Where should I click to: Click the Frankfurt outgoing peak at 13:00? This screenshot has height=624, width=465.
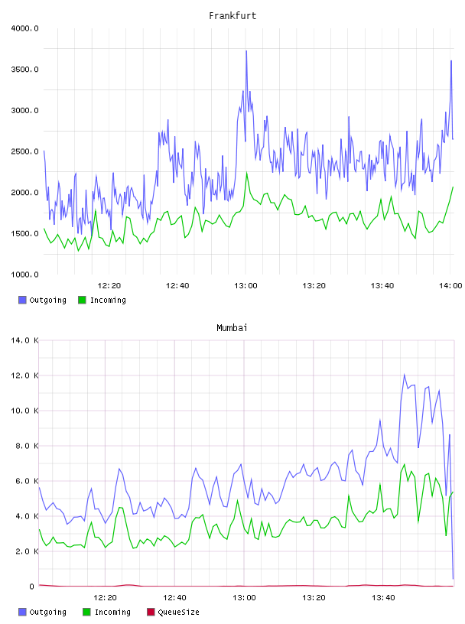click(246, 52)
